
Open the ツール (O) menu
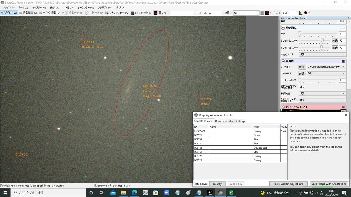[x=69, y=8]
